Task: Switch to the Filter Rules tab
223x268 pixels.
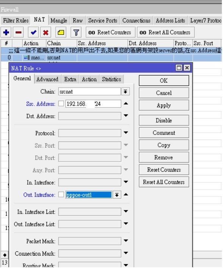Action: pos(16,20)
